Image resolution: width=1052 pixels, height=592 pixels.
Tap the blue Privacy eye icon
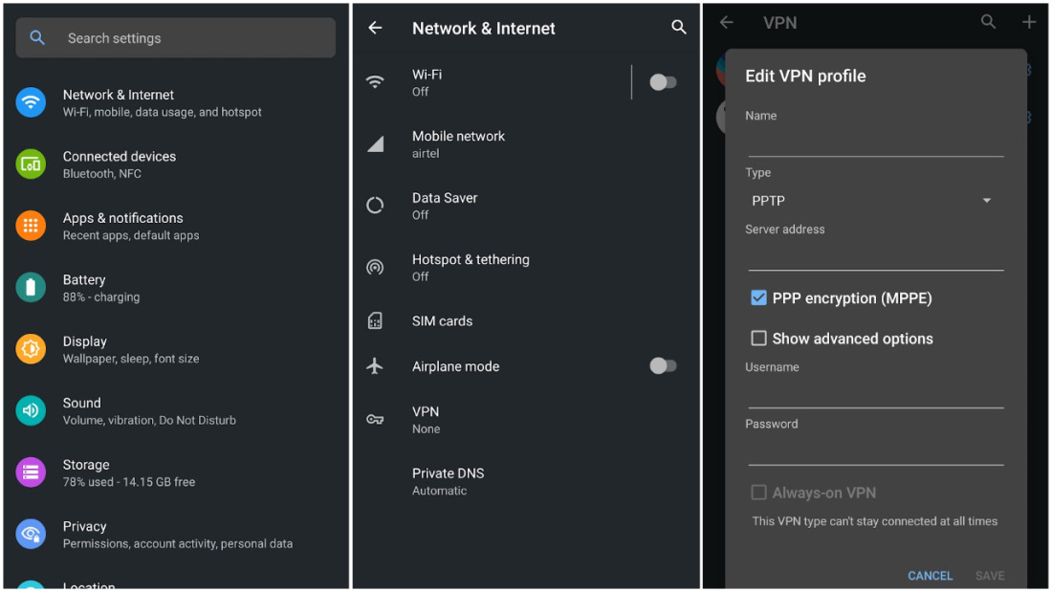click(x=31, y=535)
